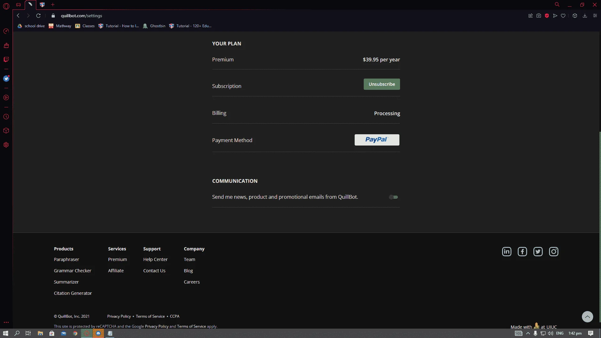Viewport: 601px width, 338px height.
Task: Open the Blog footer link
Action: click(188, 271)
